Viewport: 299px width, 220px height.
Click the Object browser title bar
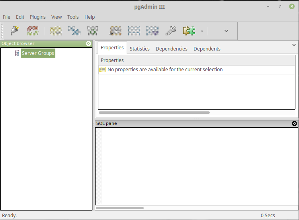click(x=46, y=43)
